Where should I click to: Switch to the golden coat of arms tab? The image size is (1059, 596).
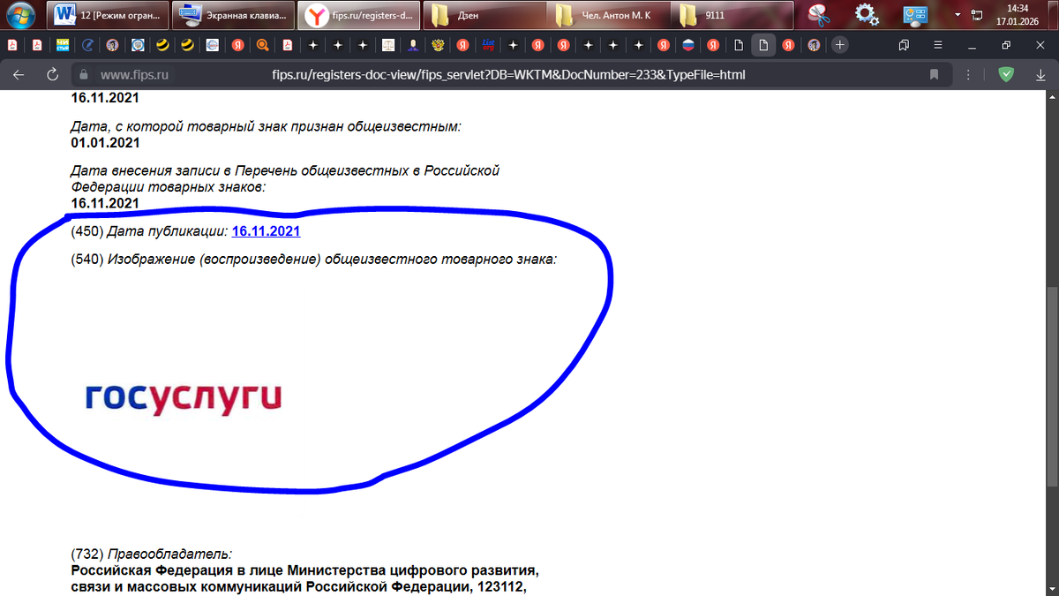point(437,44)
